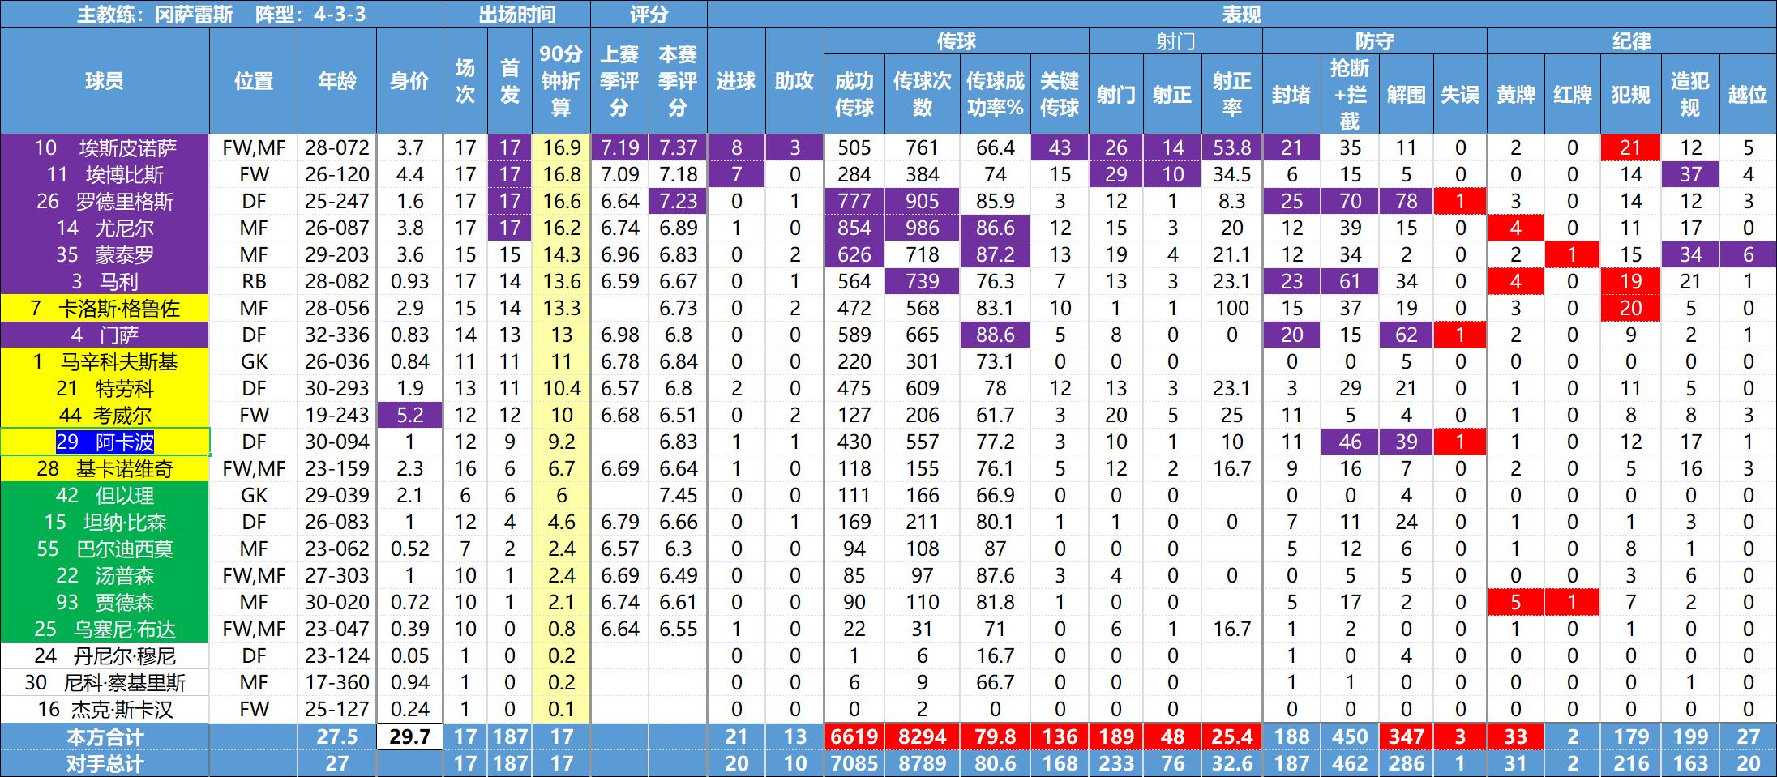Screen dimensions: 1777x777
Task: Select the 90分钟折算 column header
Action: [x=561, y=81]
